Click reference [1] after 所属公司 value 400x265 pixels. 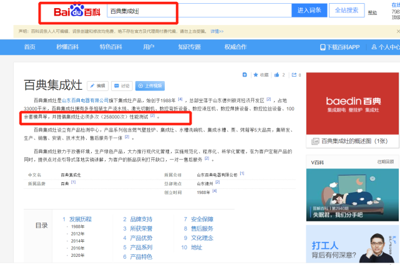(242, 173)
